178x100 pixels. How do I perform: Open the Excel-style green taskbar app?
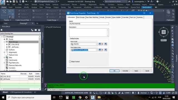click(x=73, y=97)
